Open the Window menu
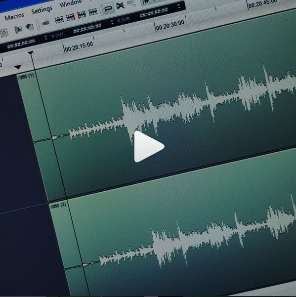 (71, 3)
